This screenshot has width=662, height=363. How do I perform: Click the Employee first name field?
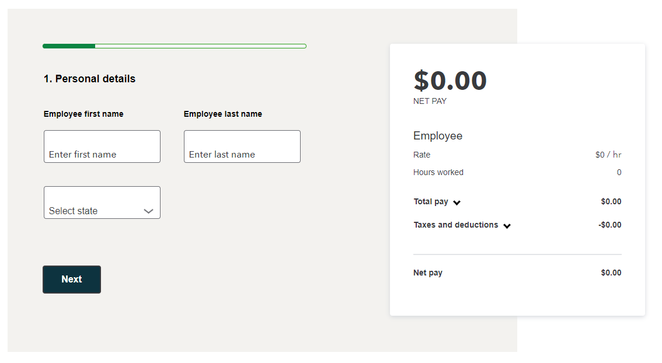[x=102, y=146]
